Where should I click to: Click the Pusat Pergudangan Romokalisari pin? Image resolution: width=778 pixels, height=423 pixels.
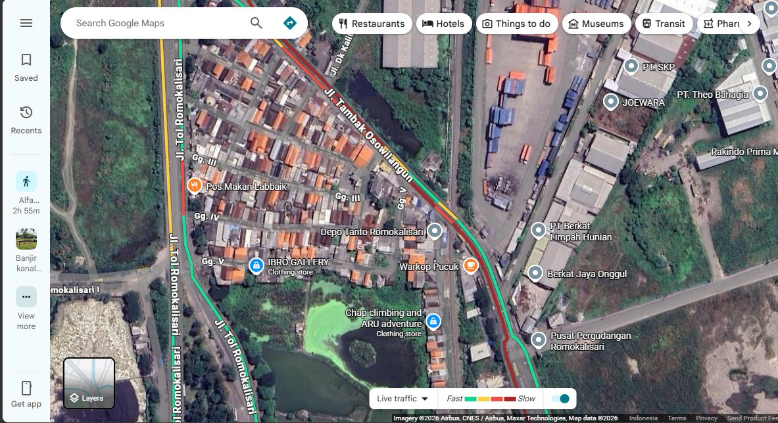coord(539,340)
